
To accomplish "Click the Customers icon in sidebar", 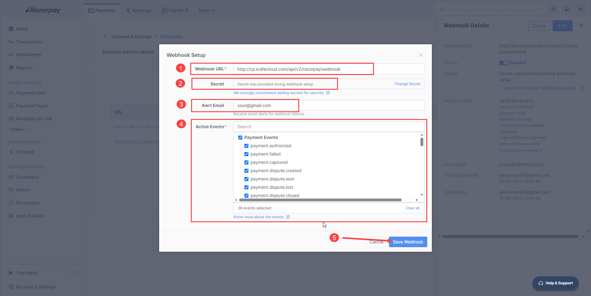I will (11, 177).
